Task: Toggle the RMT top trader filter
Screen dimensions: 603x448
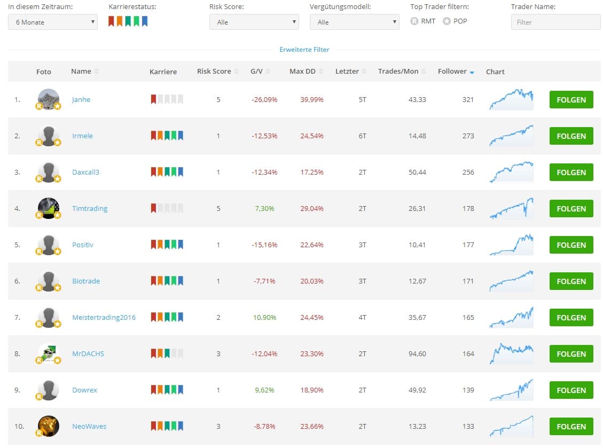Action: click(414, 21)
